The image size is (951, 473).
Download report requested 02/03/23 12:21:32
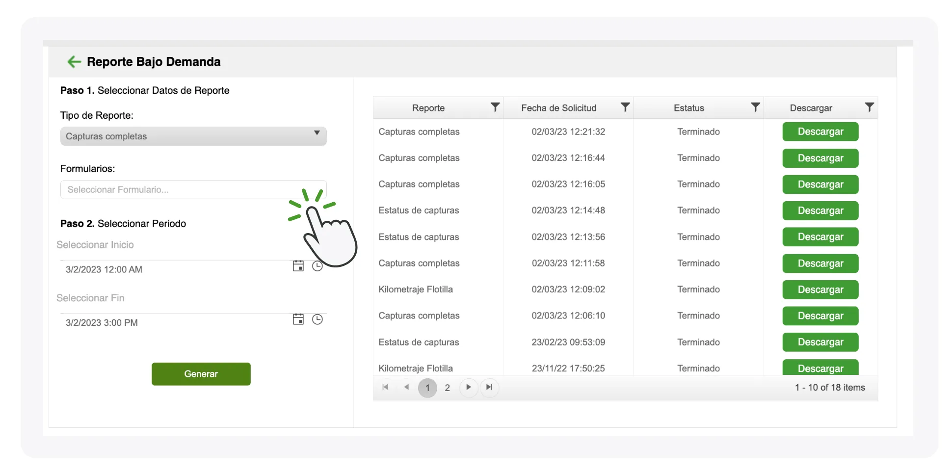[820, 131]
